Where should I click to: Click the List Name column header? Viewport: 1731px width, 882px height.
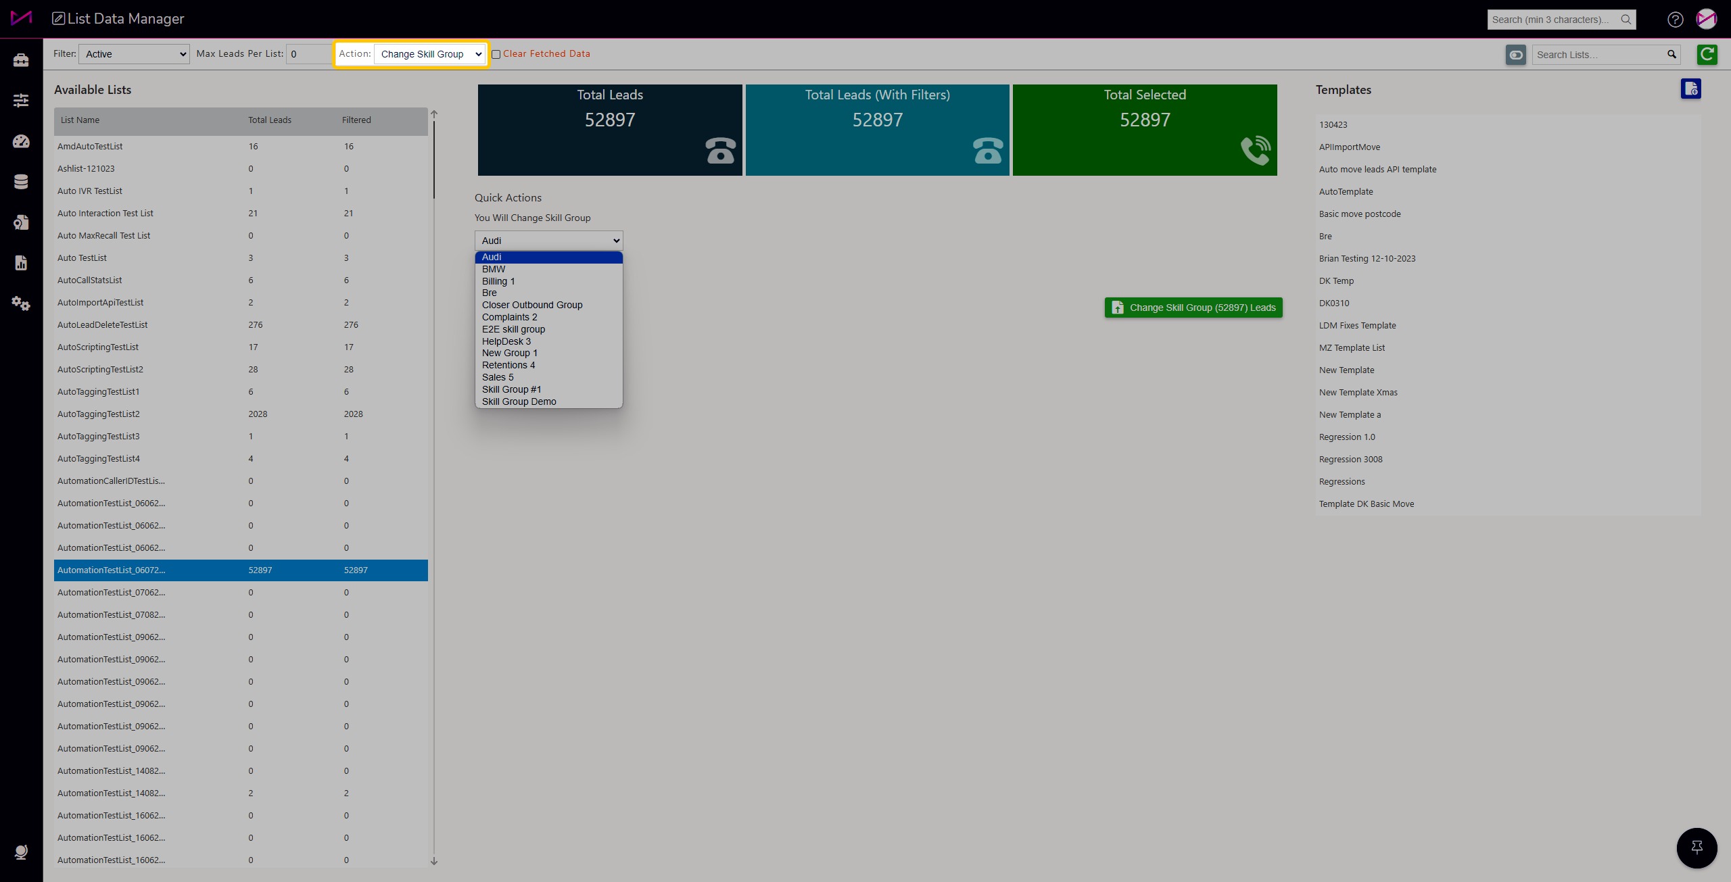(x=80, y=120)
